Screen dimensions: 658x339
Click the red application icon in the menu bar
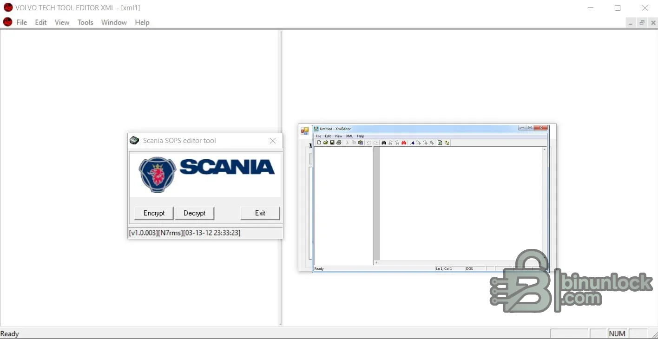tap(7, 22)
